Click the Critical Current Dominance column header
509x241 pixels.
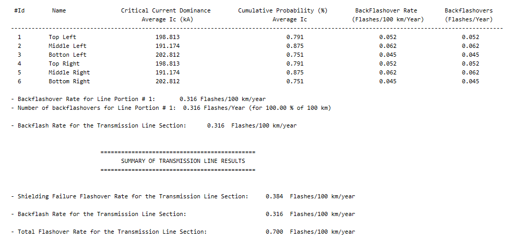coord(165,11)
